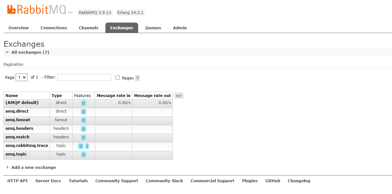Click the Erlang 24.2.1 version label

tap(131, 12)
